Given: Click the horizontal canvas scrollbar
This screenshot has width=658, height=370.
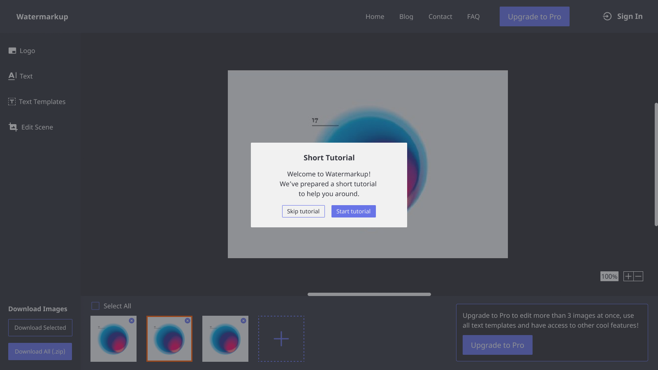Looking at the screenshot, I should 369,294.
